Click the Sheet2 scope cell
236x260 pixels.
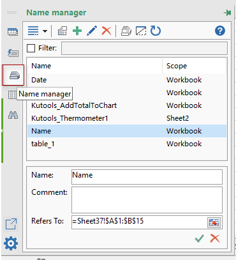point(177,118)
